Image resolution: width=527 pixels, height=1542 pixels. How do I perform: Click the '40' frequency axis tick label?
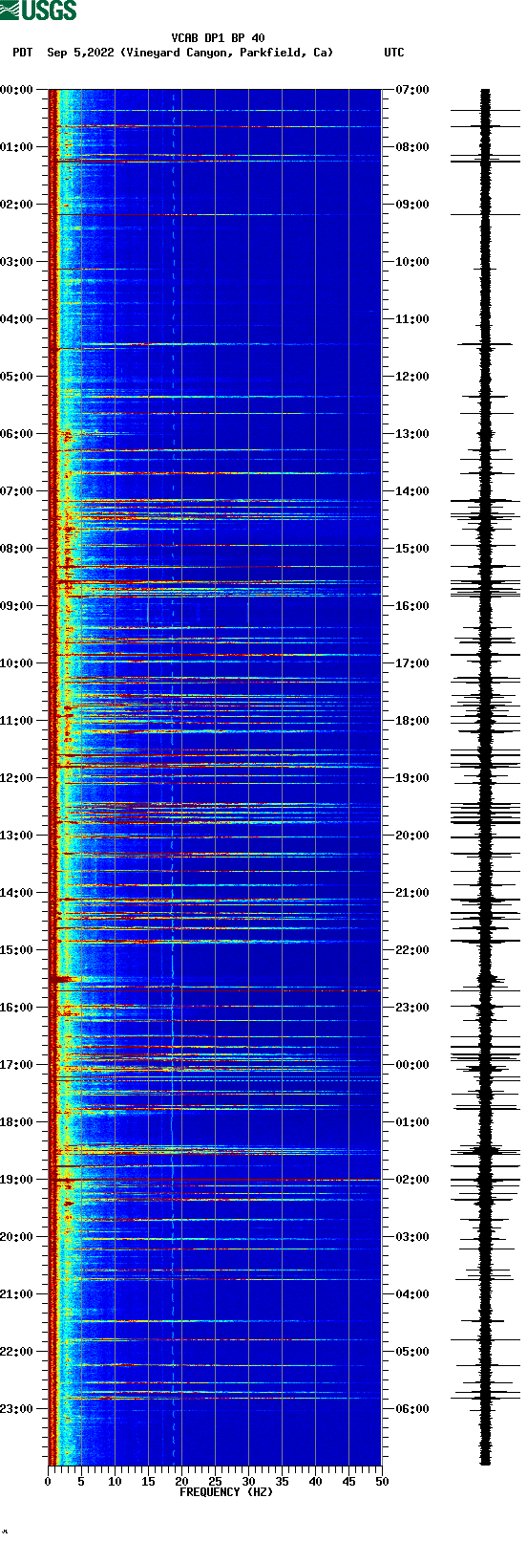tap(315, 1482)
